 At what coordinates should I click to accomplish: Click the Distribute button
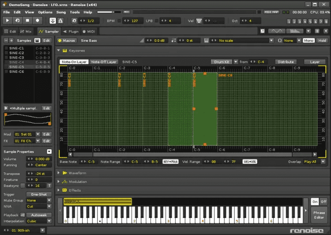pyautogui.click(x=286, y=62)
